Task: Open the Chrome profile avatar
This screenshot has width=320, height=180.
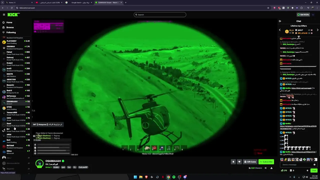Action: coord(312,8)
